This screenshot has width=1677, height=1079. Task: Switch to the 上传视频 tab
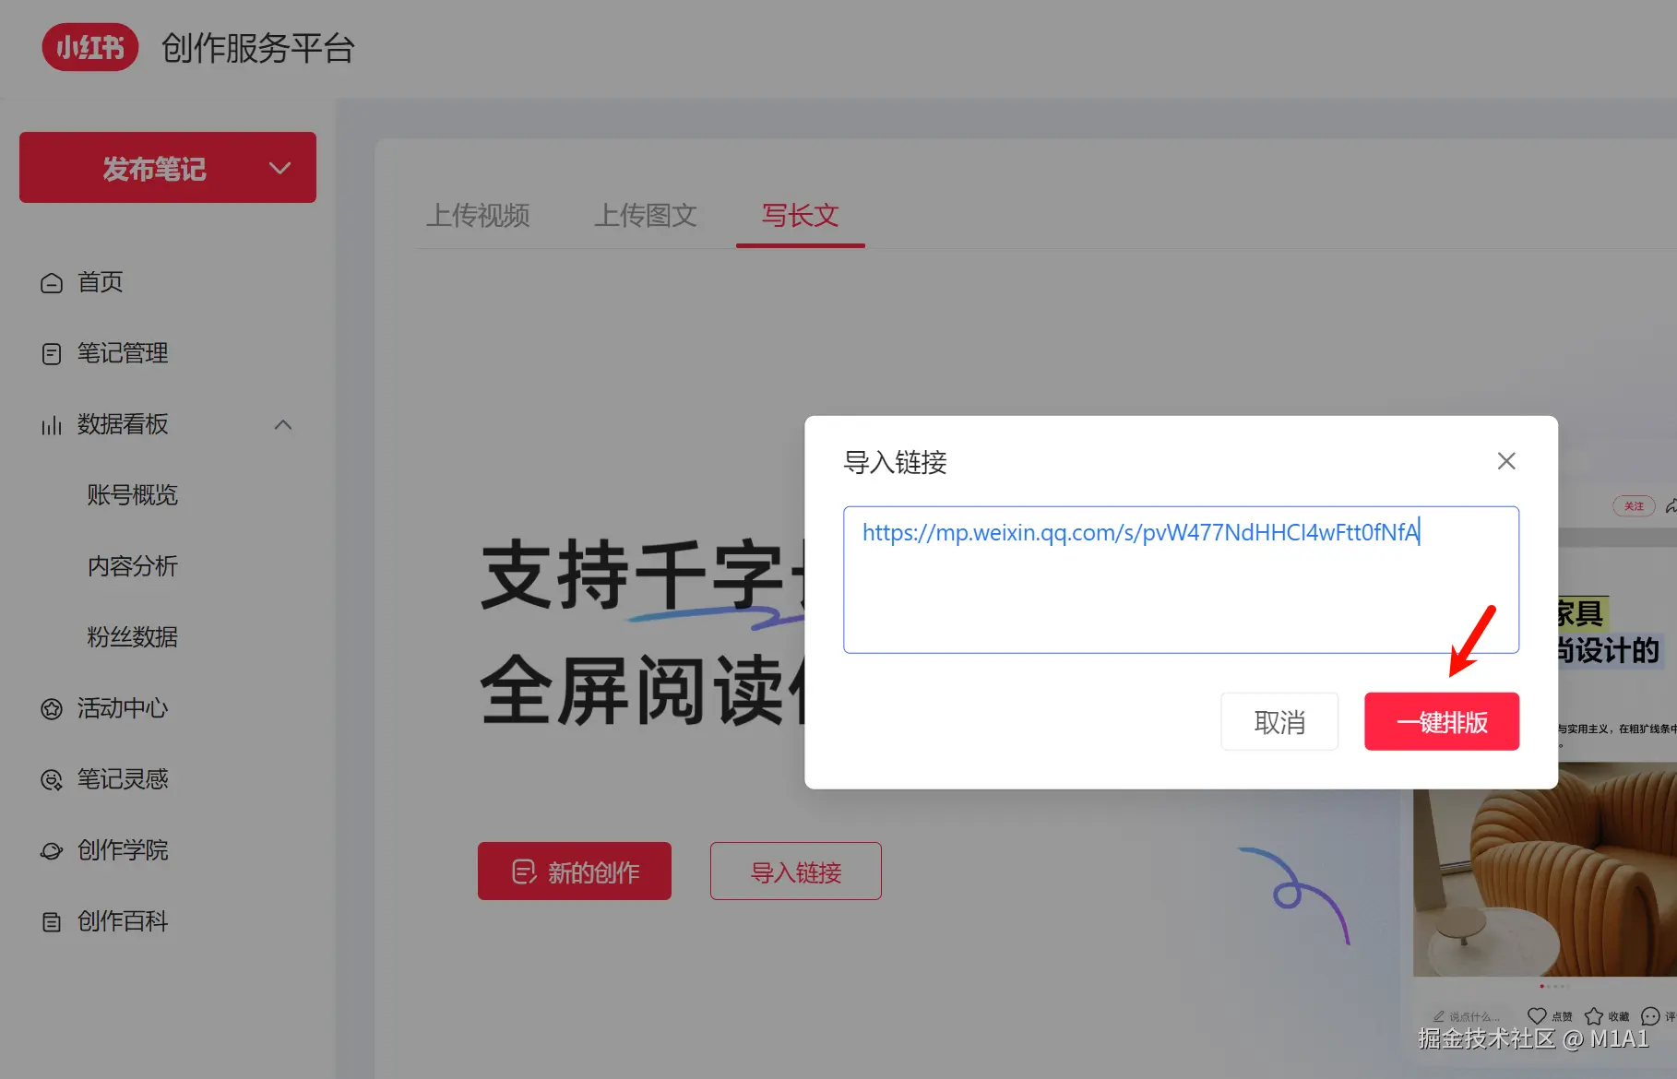(478, 216)
